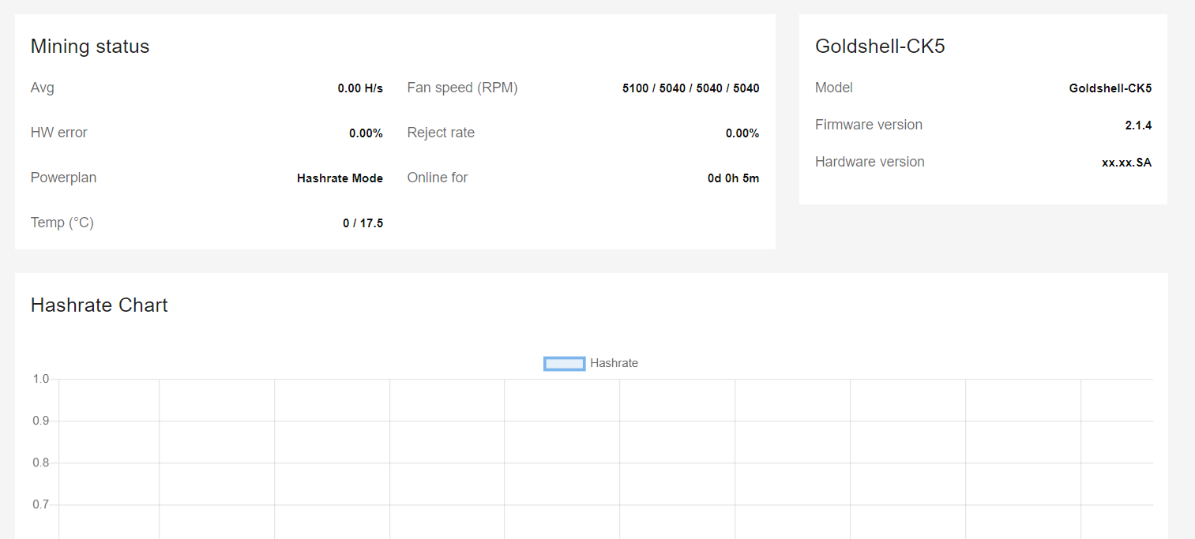This screenshot has height=539, width=1195.
Task: Click the Goldshell-CK5 panel title
Action: click(880, 47)
